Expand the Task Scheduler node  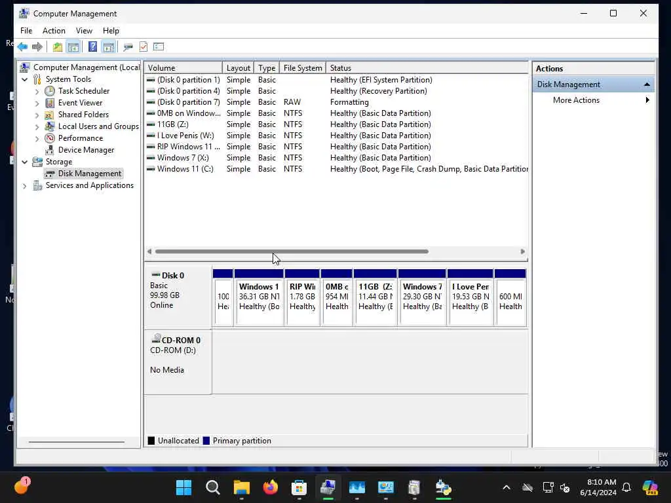(x=37, y=91)
